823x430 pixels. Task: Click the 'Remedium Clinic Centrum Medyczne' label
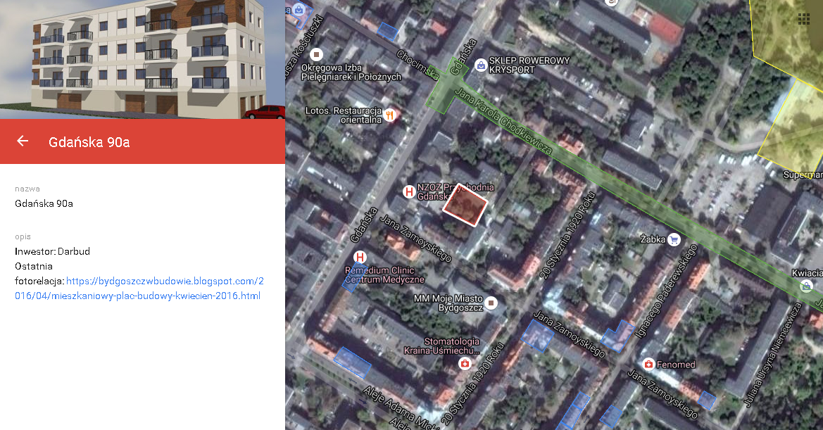coord(384,274)
